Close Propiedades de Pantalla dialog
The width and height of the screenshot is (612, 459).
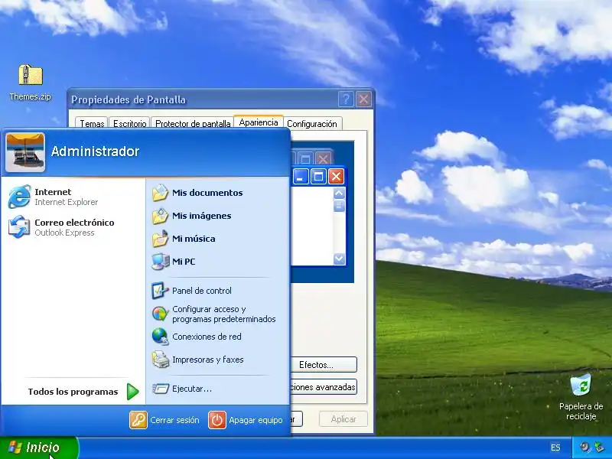(364, 99)
